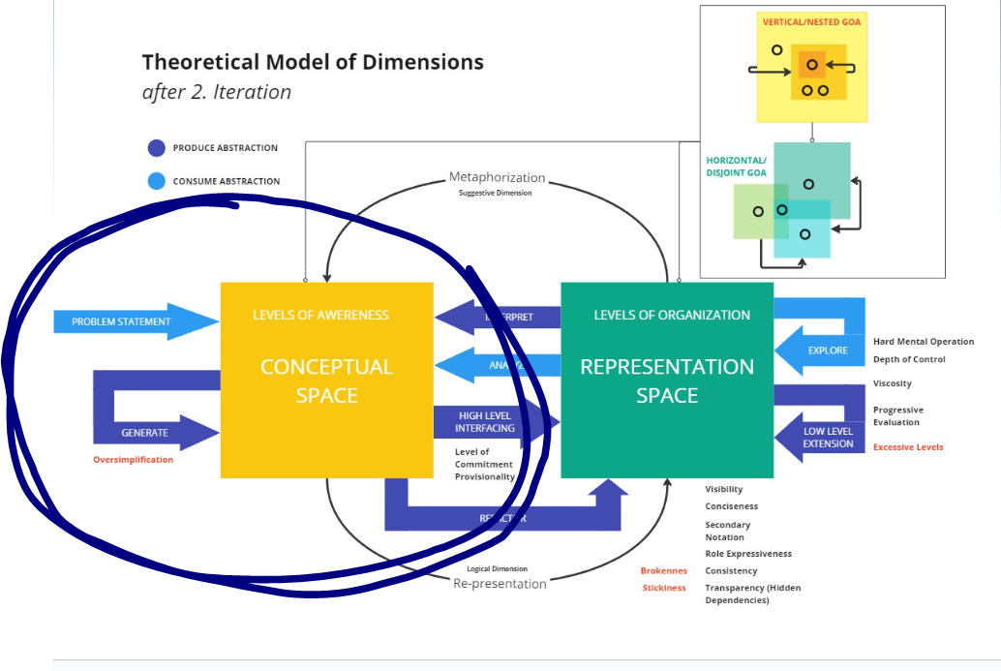Select the red Oversimplification text
The width and height of the screenshot is (1001, 671).
(134, 460)
